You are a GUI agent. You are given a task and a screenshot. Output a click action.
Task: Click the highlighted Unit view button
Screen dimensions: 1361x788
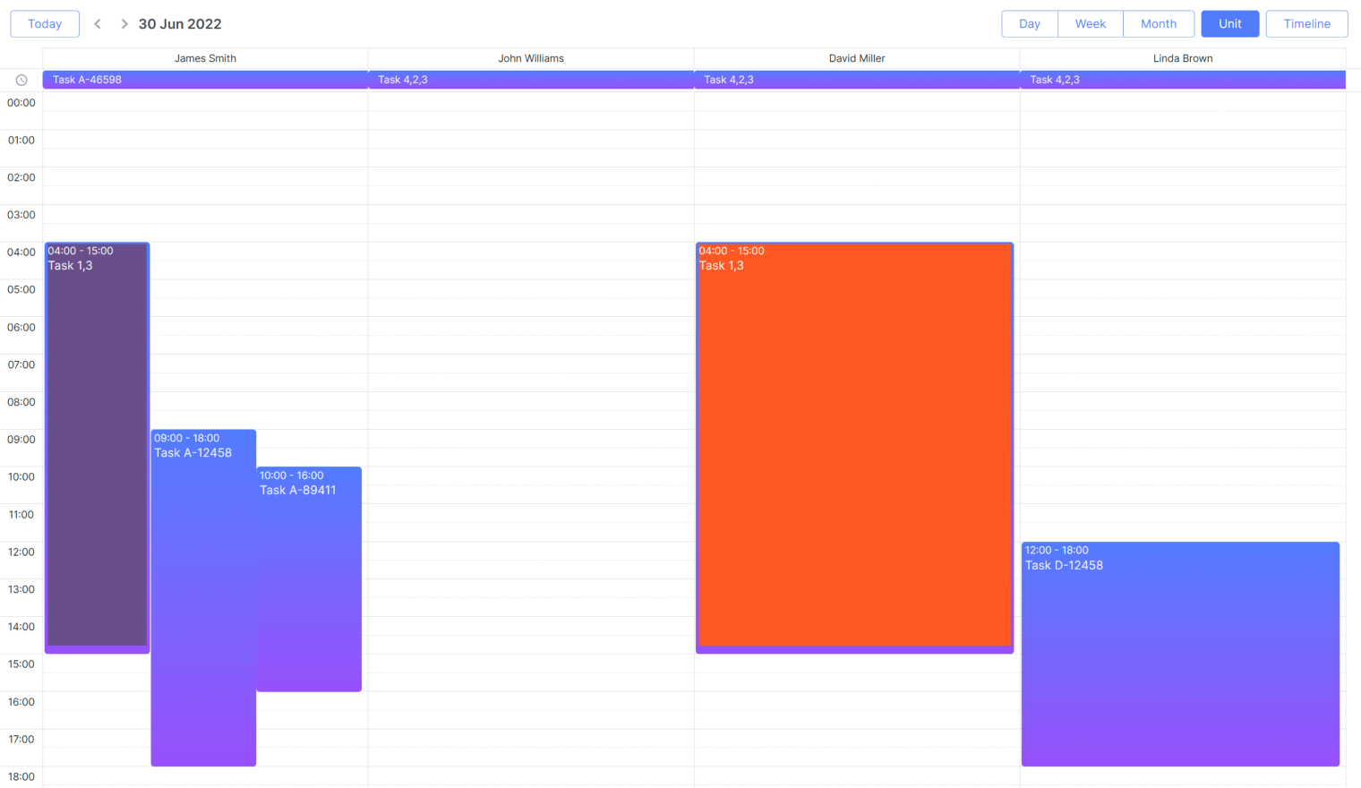(1229, 23)
